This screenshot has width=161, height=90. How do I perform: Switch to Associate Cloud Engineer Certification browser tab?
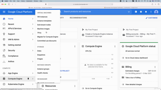pyautogui.click(x=121, y=7)
